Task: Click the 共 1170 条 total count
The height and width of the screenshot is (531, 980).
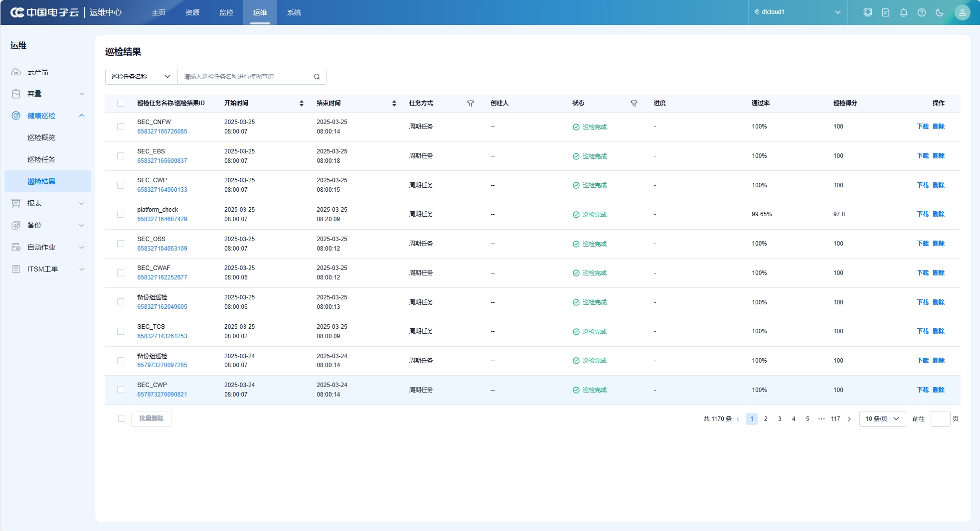Action: [x=717, y=419]
